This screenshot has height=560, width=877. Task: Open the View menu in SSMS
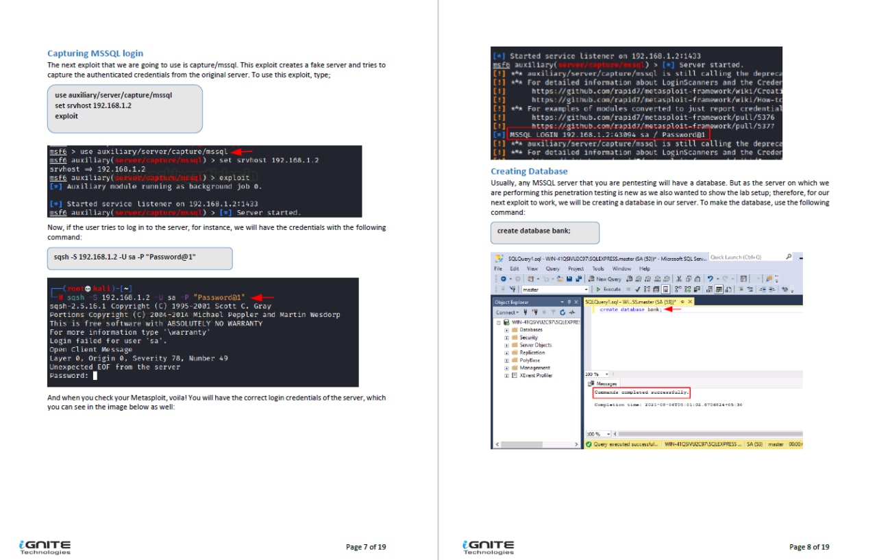pyautogui.click(x=532, y=268)
